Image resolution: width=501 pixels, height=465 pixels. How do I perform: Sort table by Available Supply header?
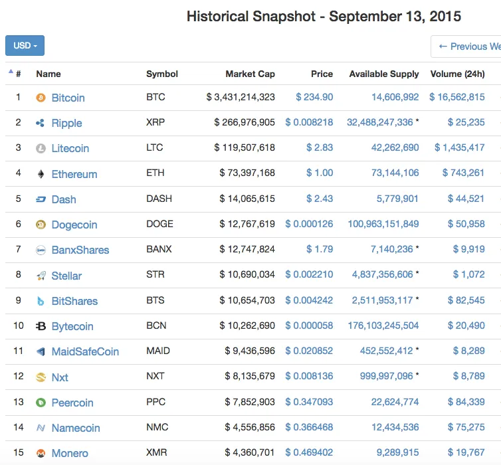tap(384, 74)
